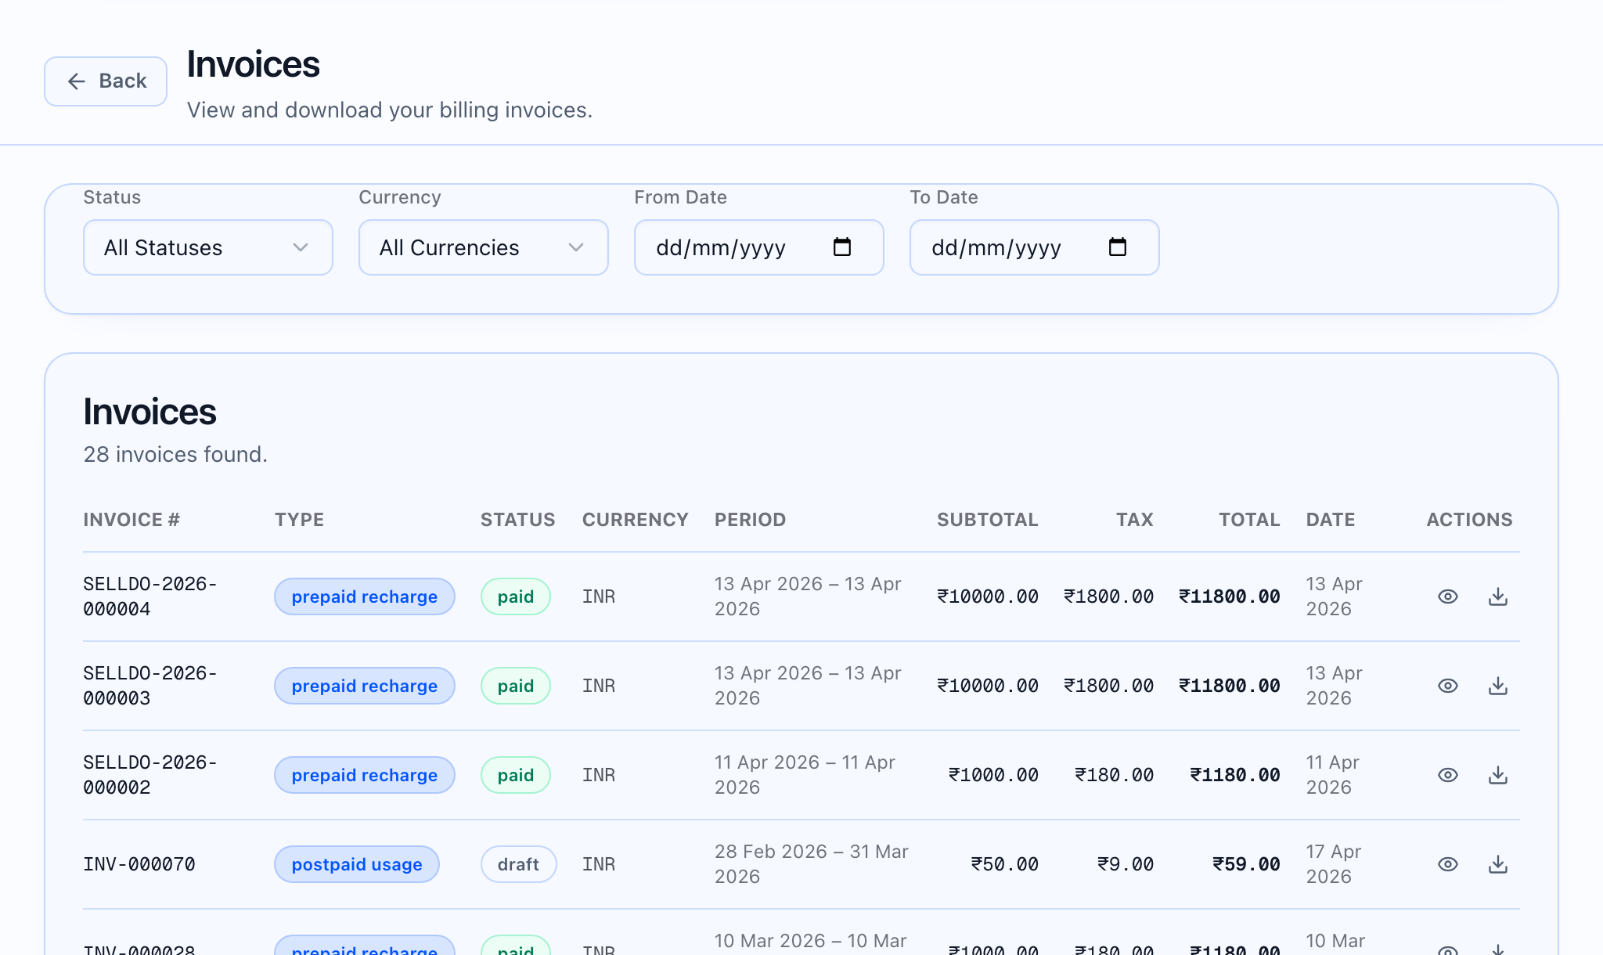
Task: Click invoice number SELLDO-2026-000004
Action: (150, 596)
